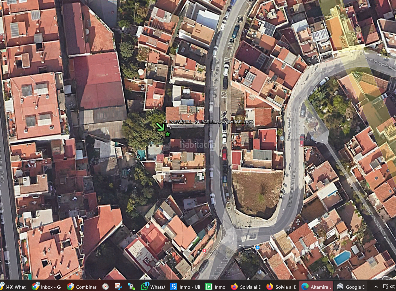
Task: Click the compass-style Safari taskbar icon
Action: 106,287
